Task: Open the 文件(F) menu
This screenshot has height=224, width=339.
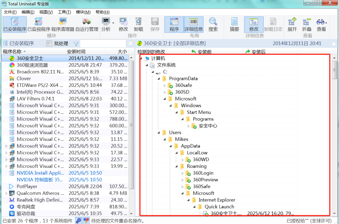Action: [10, 12]
